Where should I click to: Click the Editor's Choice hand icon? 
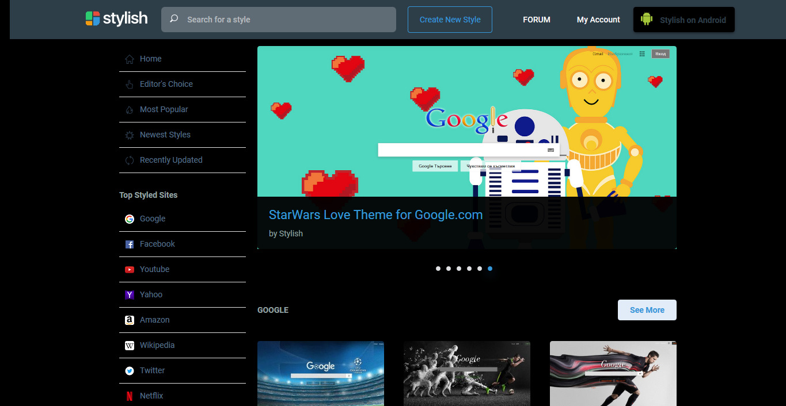[130, 84]
